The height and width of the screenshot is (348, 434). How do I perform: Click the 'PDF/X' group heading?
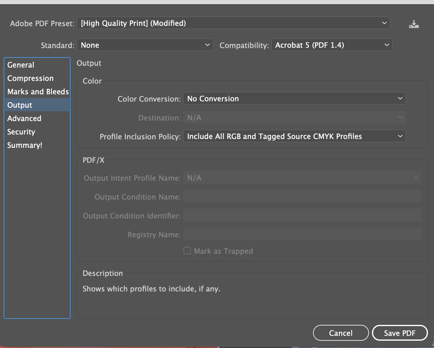94,160
